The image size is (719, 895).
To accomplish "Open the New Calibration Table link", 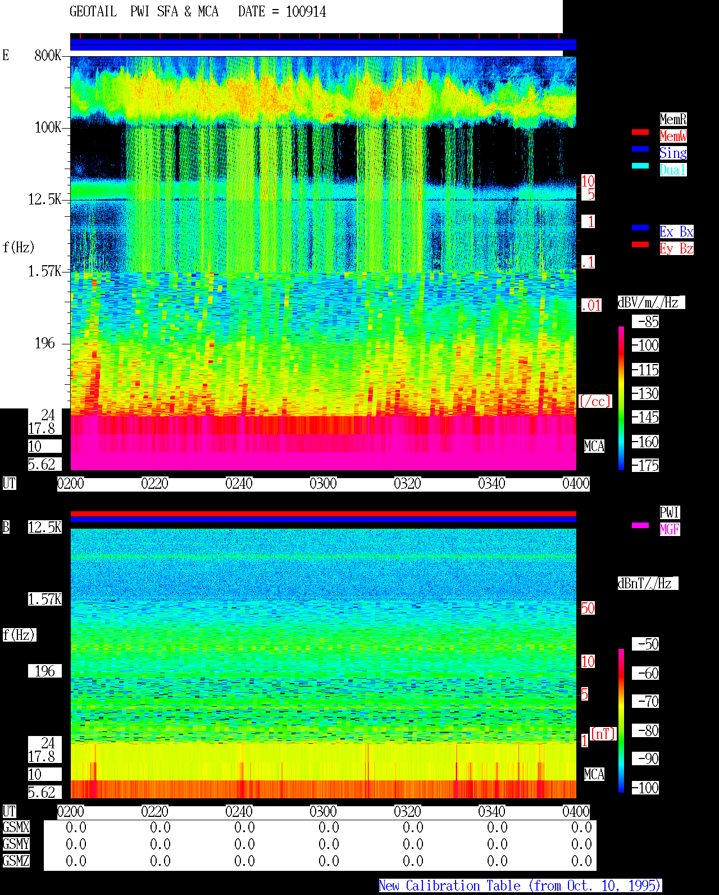I will 520,885.
